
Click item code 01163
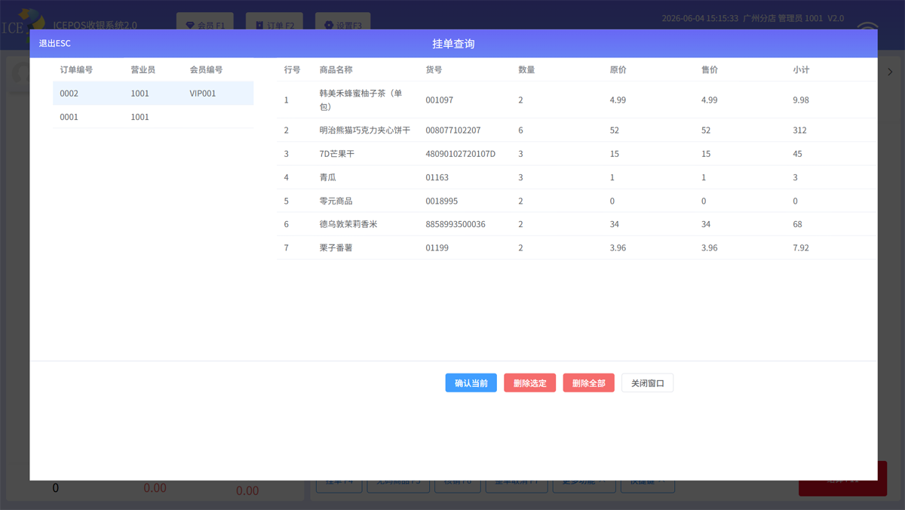click(x=437, y=177)
